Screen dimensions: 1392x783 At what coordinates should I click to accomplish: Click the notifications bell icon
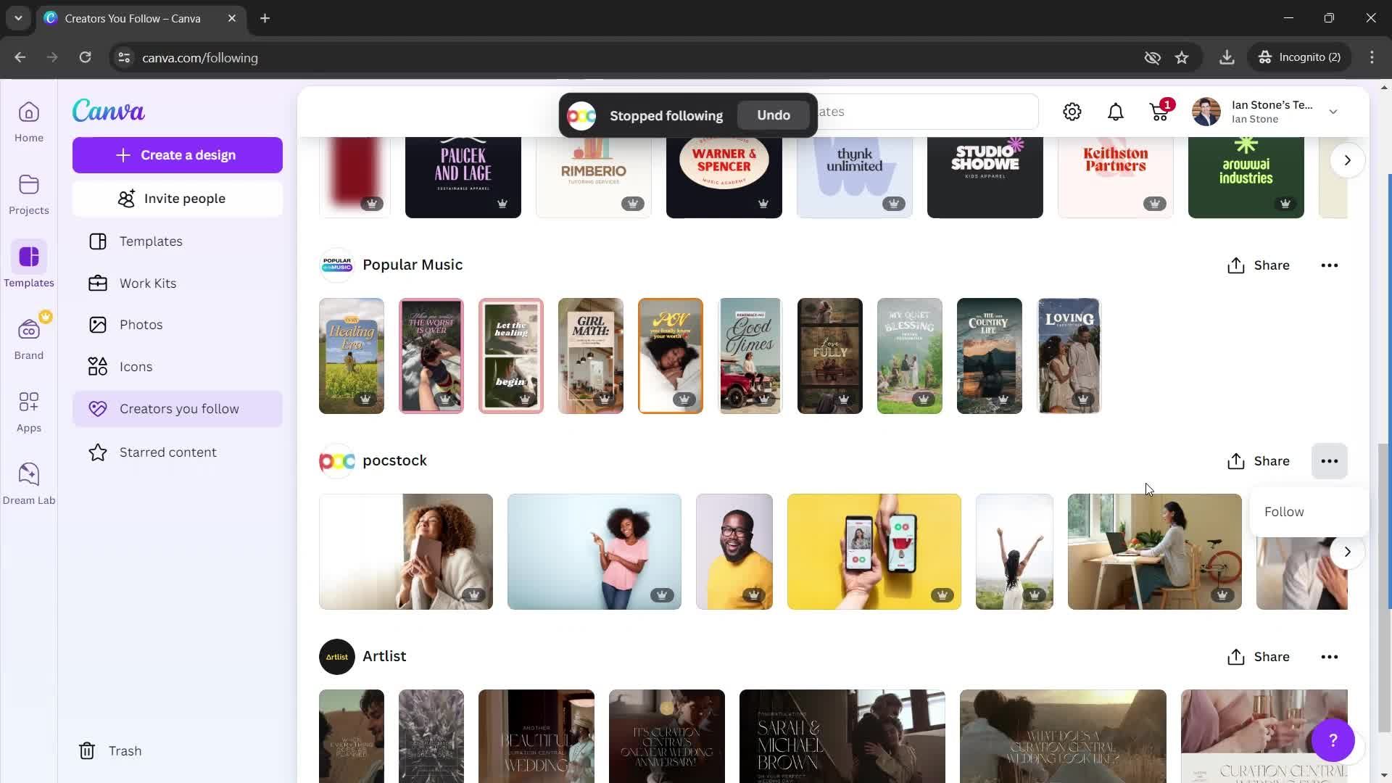coord(1116,112)
